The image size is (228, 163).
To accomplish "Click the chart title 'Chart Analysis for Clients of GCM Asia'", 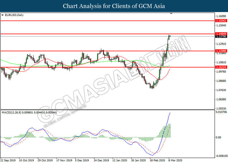I will 114,6.
